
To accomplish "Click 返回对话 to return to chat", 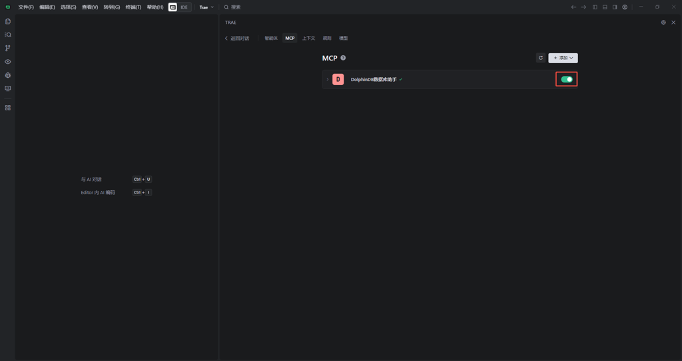I will (x=237, y=39).
